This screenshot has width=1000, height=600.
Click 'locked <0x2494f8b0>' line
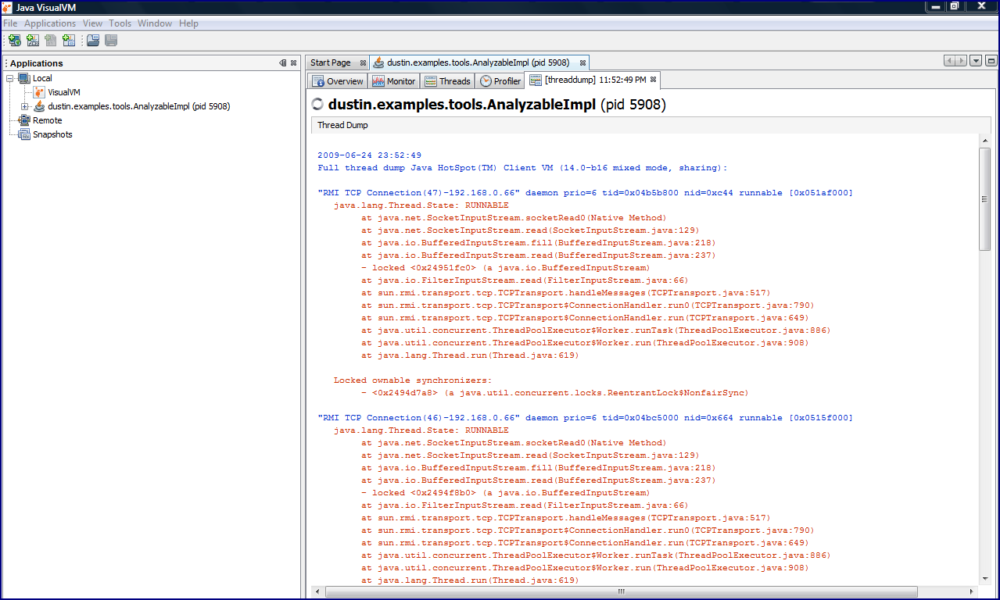coord(505,493)
